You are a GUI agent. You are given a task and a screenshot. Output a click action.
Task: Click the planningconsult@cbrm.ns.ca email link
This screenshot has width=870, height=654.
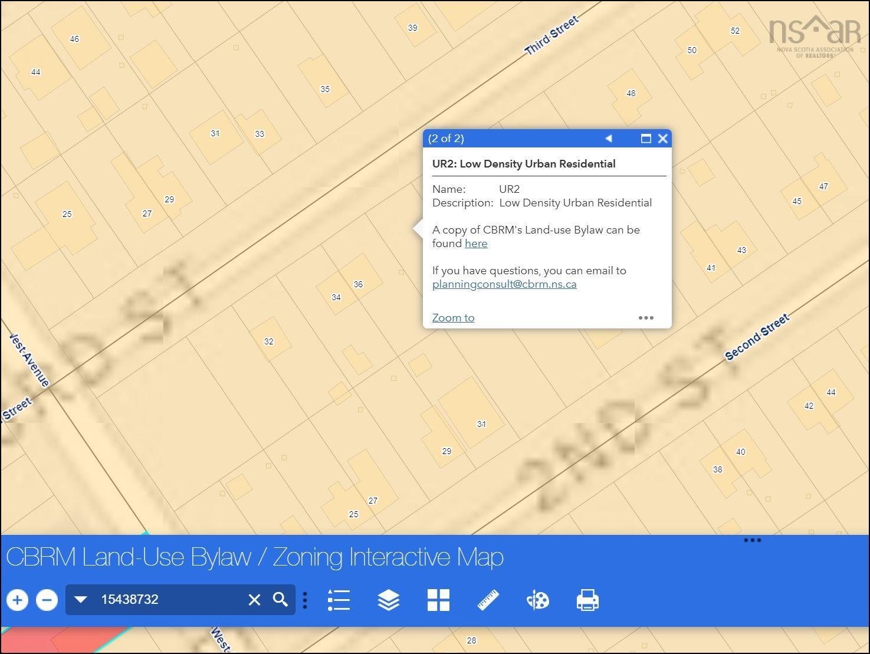point(504,284)
